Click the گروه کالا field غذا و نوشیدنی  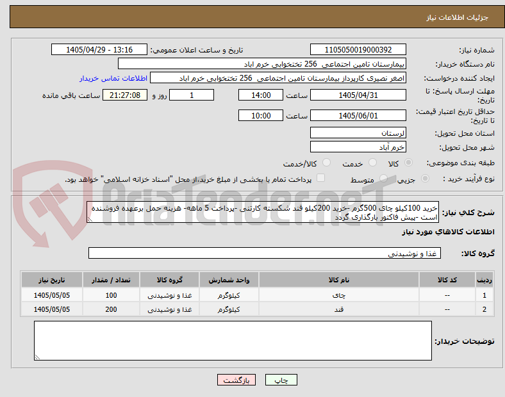tap(265, 253)
